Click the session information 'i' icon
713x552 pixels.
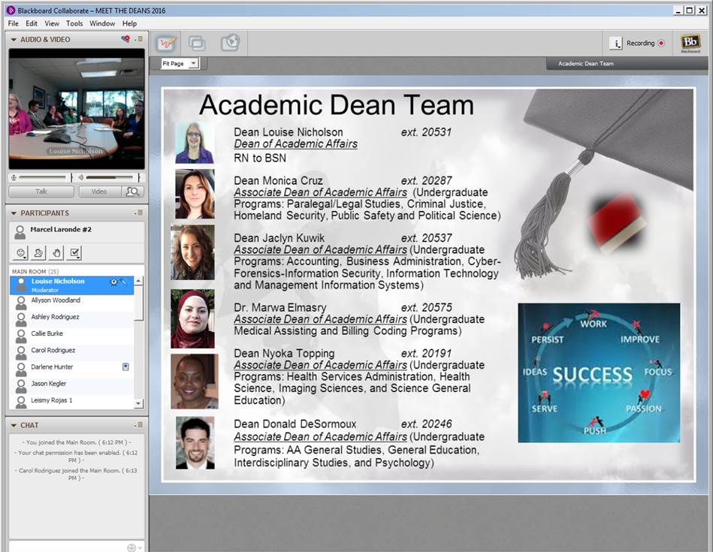(615, 44)
